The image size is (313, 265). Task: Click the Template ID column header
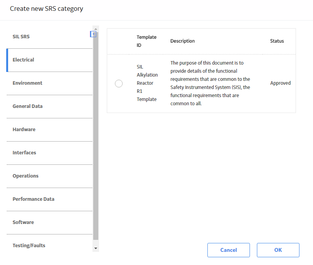[x=147, y=41]
